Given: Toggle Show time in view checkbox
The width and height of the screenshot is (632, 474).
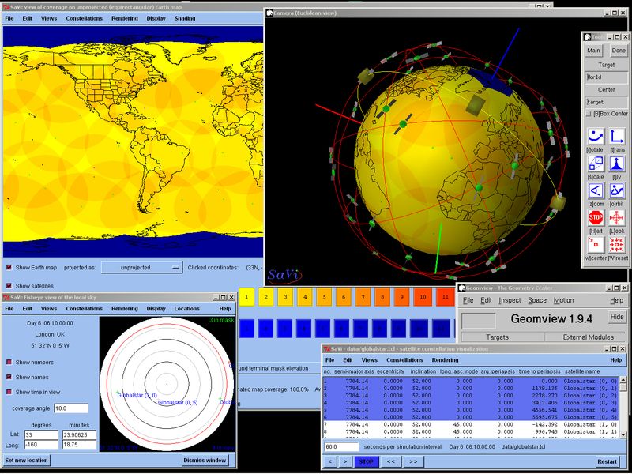Looking at the screenshot, I should pos(9,392).
